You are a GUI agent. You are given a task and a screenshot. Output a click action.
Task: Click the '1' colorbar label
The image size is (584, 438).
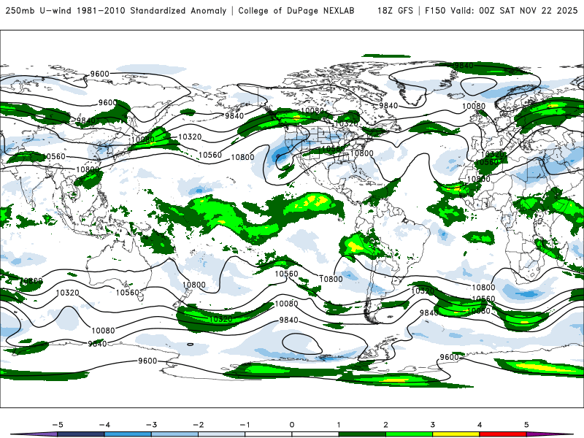tap(339, 425)
